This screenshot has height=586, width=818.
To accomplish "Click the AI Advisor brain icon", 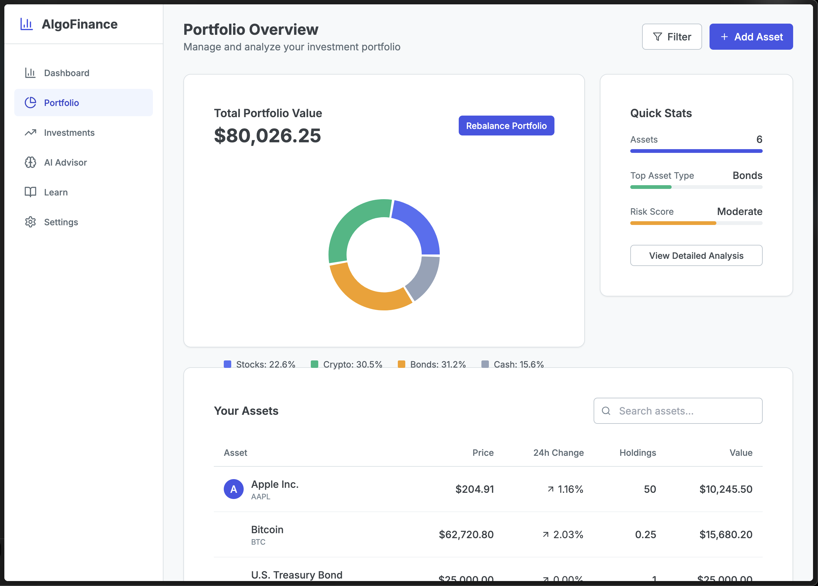I will [30, 162].
